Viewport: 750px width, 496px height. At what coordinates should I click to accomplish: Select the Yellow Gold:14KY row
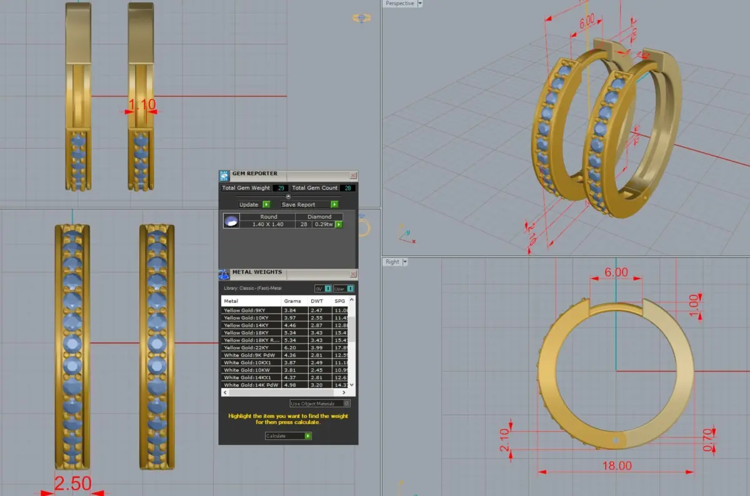285,325
